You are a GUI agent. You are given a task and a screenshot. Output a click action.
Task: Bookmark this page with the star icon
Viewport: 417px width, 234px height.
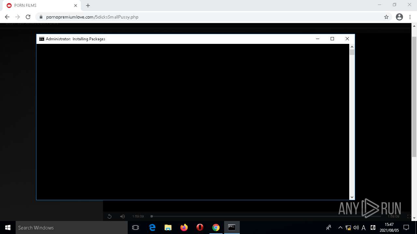386,17
